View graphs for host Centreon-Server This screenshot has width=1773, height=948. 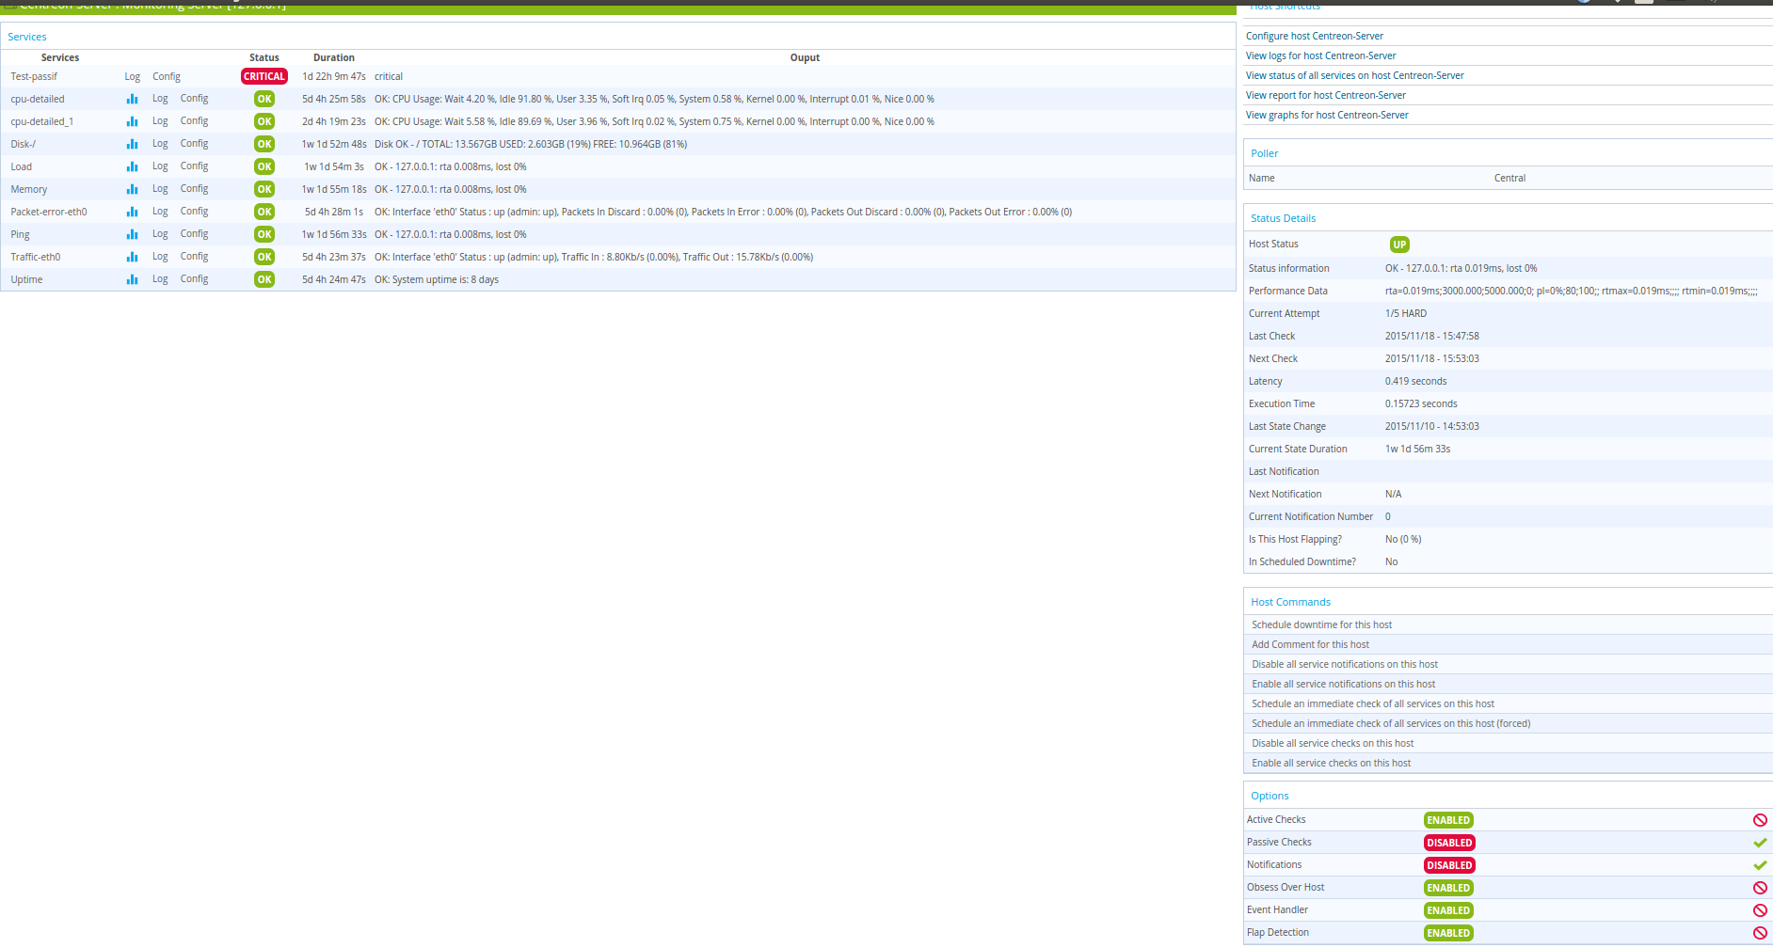point(1327,115)
